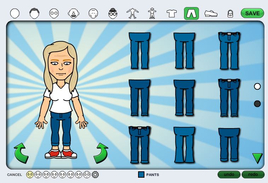Choose the top-middle plain pants

184,51
